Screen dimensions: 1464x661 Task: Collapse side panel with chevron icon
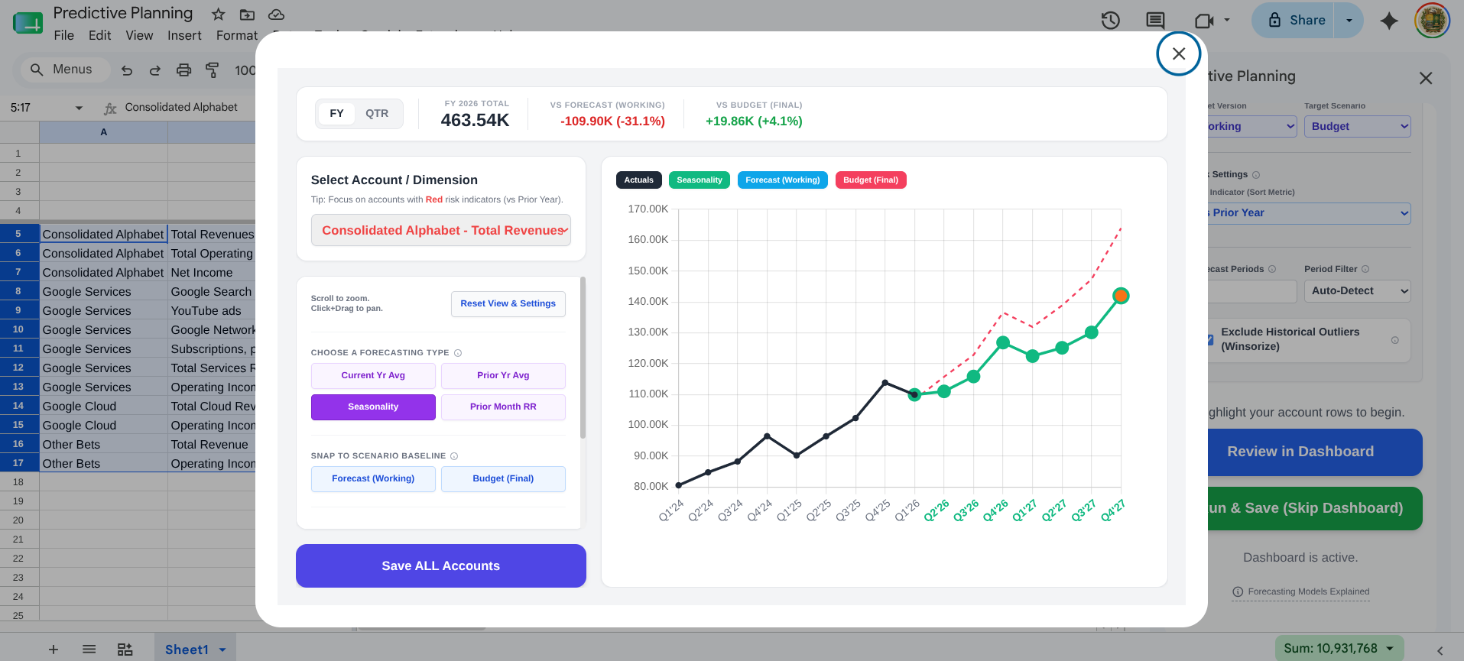pyautogui.click(x=1440, y=651)
